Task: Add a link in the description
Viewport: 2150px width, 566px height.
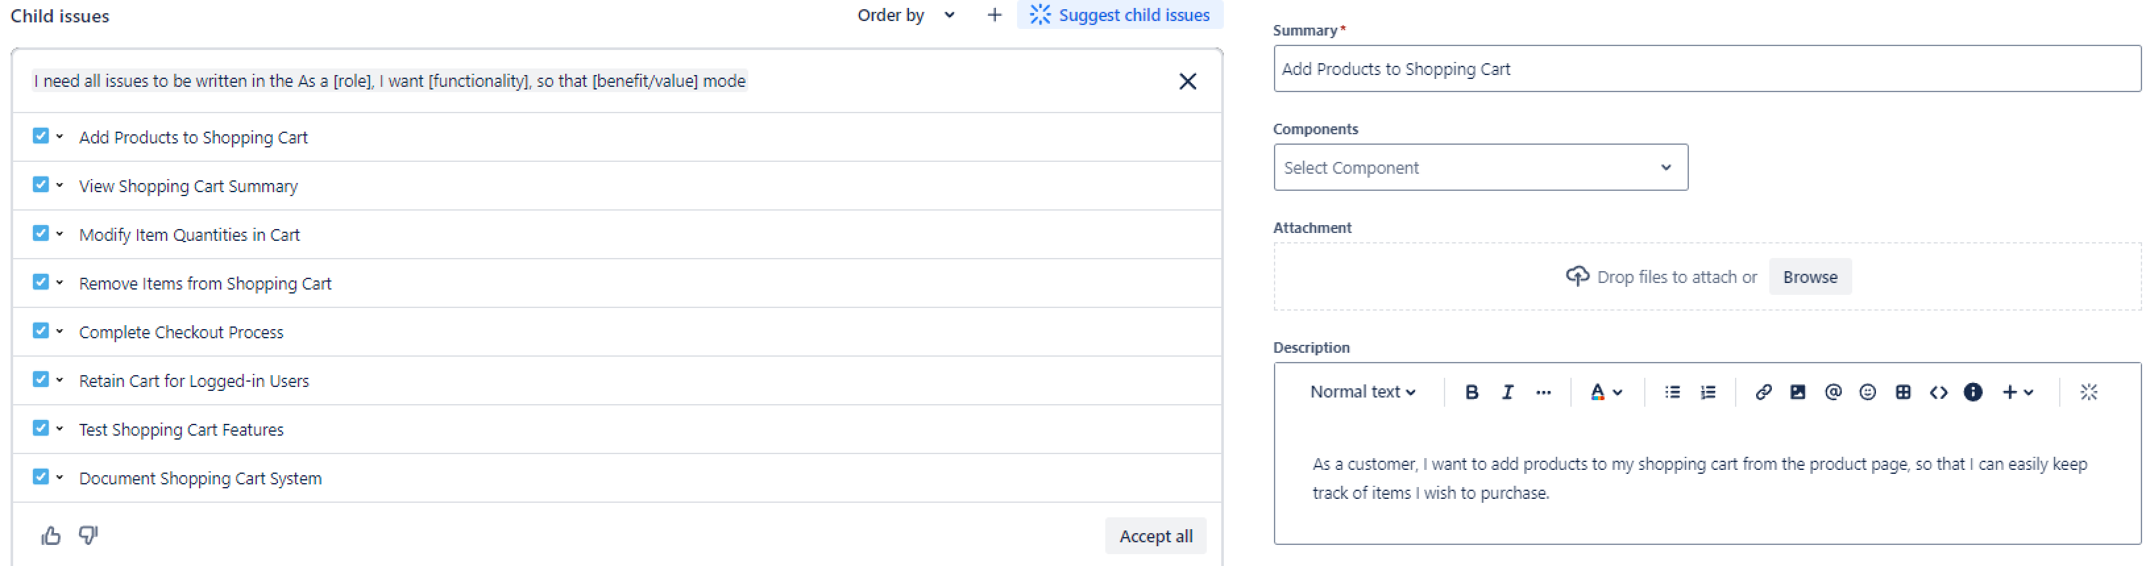Action: (1763, 392)
